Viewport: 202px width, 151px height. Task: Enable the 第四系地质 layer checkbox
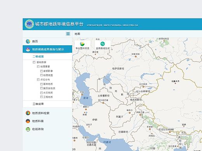click(x=42, y=88)
